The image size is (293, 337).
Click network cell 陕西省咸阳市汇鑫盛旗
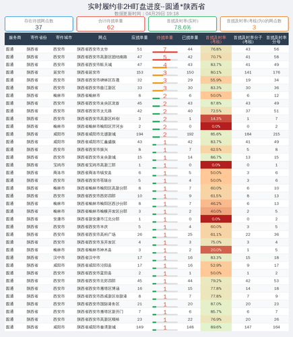click(96, 142)
